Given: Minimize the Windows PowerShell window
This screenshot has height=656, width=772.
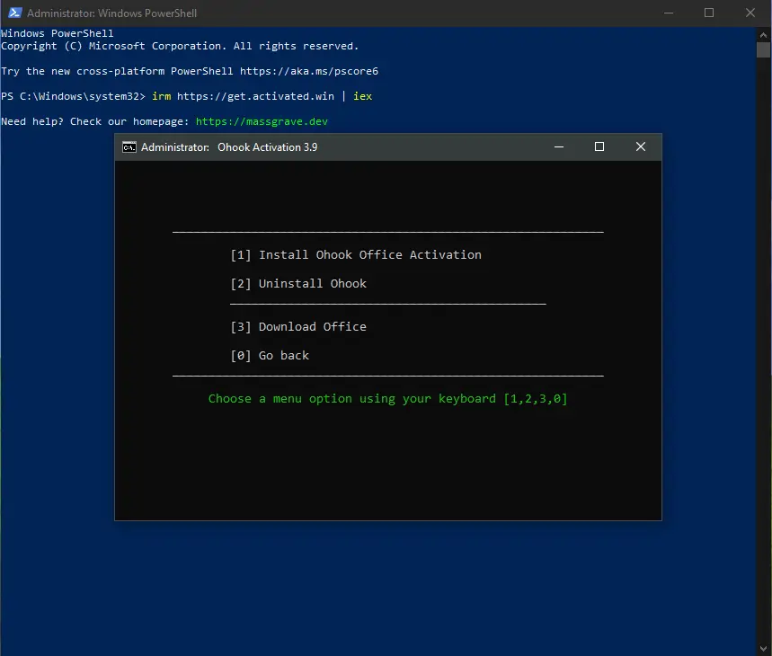Looking at the screenshot, I should 668,13.
